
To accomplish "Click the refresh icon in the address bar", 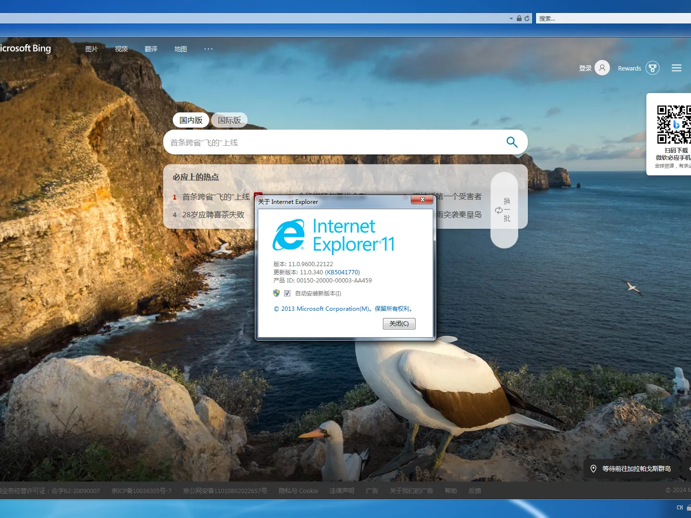I will tap(527, 18).
